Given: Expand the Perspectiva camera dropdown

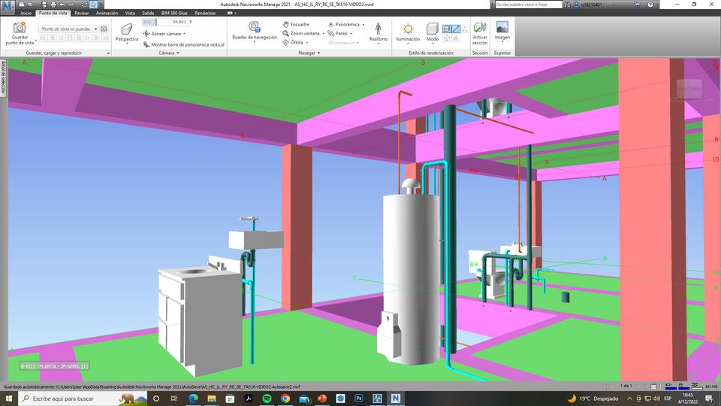Looking at the screenshot, I should tap(126, 44).
